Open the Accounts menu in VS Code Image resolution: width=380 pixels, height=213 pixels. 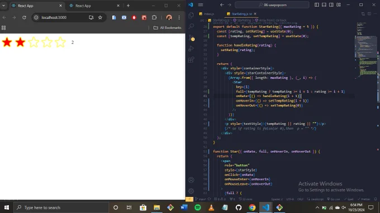[191, 180]
